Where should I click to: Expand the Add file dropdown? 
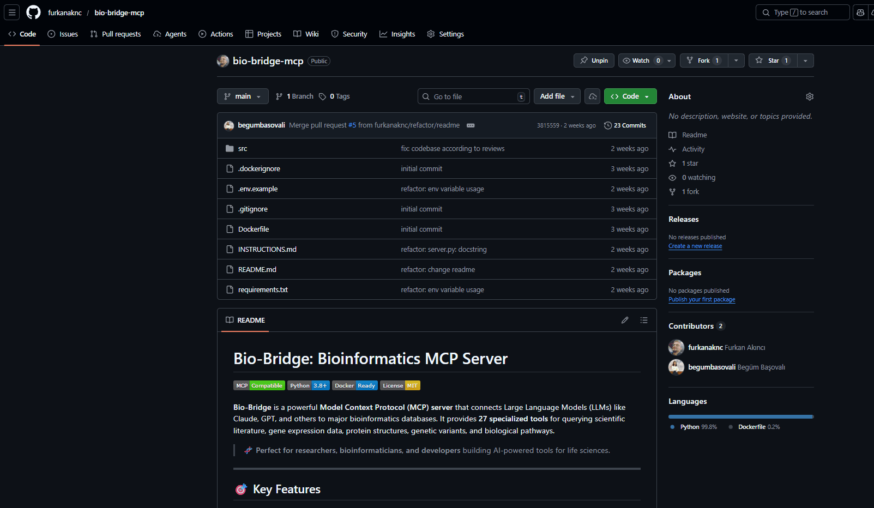(557, 96)
